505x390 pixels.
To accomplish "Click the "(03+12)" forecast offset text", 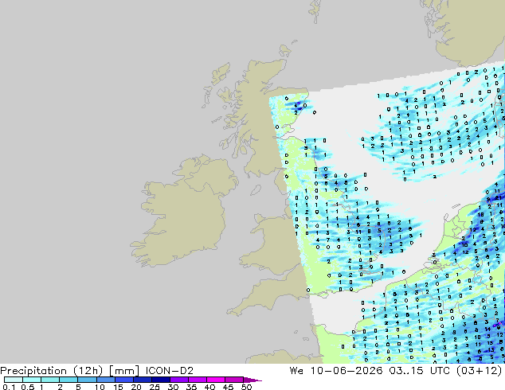I will click(480, 371).
